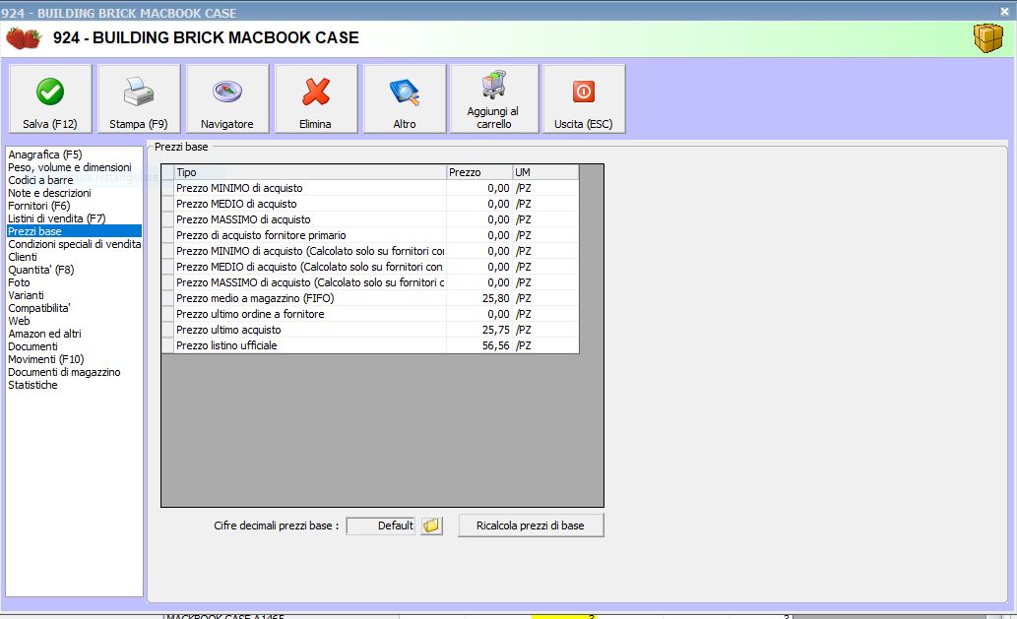The width and height of the screenshot is (1017, 619).
Task: Select Prezzo MEDIO di acquisto (Calcolato...) row
Action: 370,267
